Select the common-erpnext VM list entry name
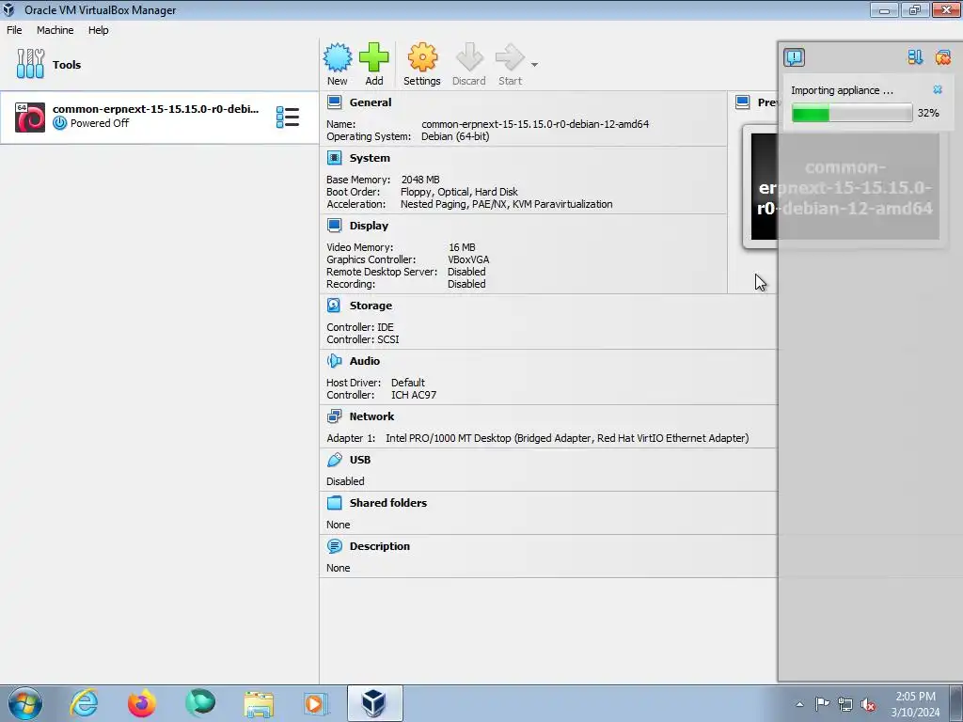 [x=155, y=109]
